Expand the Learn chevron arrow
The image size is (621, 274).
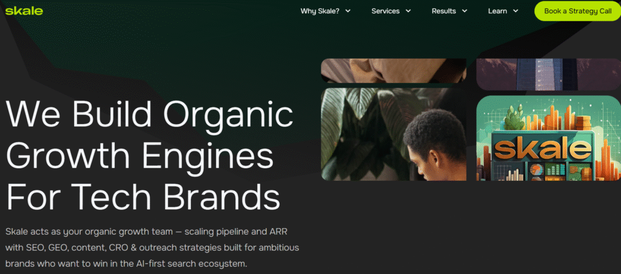(515, 11)
